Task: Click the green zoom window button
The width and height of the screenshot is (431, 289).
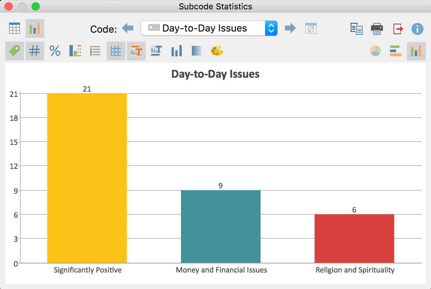Action: 35,6
